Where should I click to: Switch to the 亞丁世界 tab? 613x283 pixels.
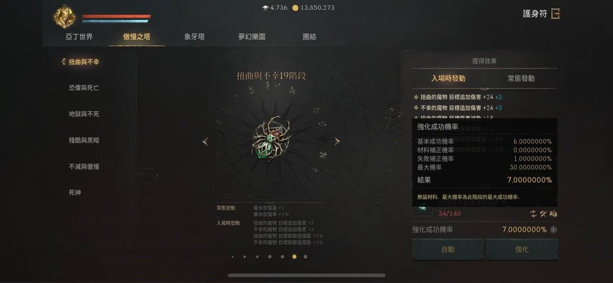(x=79, y=37)
